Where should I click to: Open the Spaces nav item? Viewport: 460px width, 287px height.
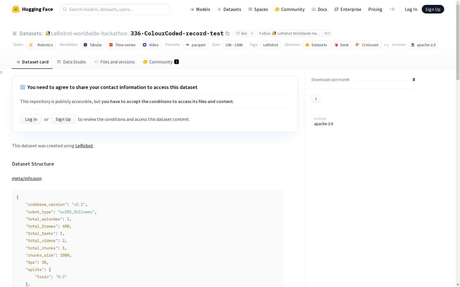258,9
